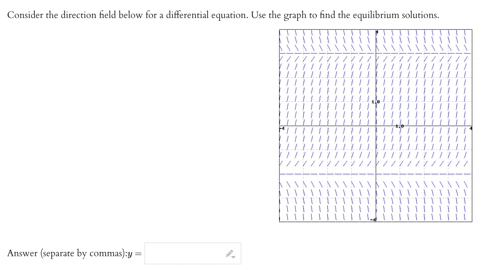Screen dimensions: 490x270
Task: Click the "-4" label on the left axis
Action: [282, 128]
